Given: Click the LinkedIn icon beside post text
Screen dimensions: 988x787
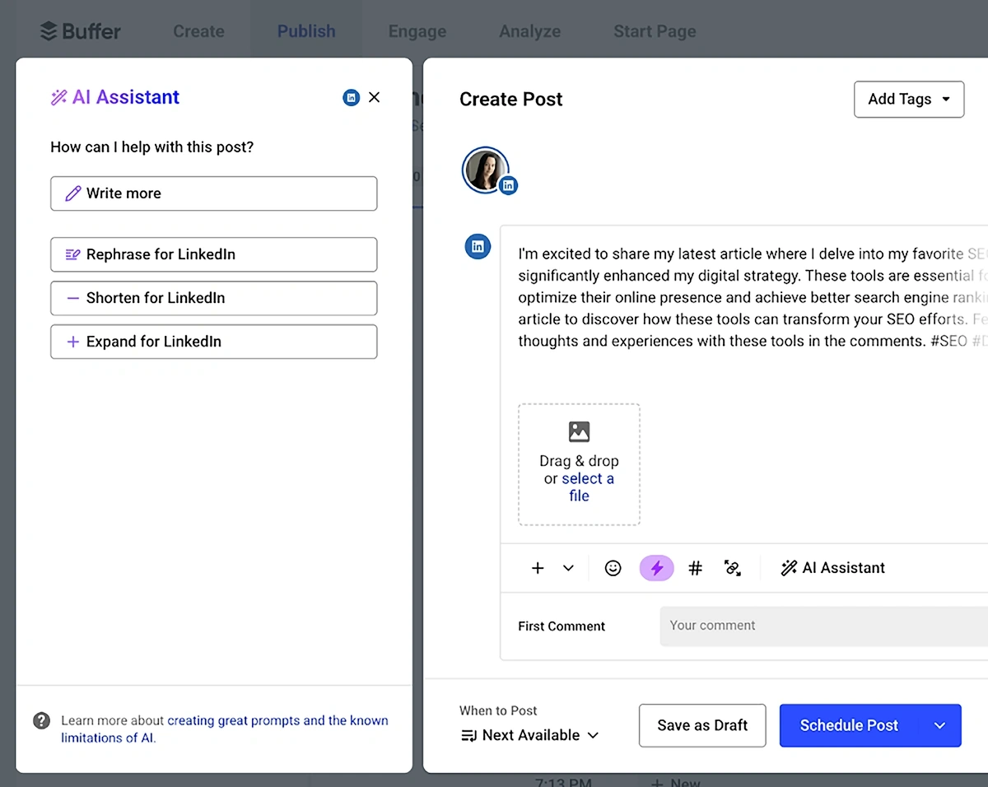Looking at the screenshot, I should [478, 246].
